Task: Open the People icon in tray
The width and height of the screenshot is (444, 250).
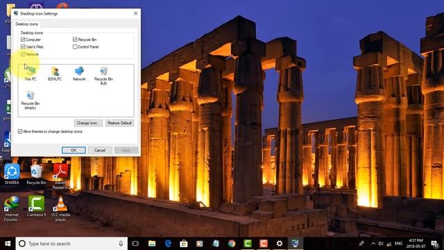Action: click(x=362, y=244)
